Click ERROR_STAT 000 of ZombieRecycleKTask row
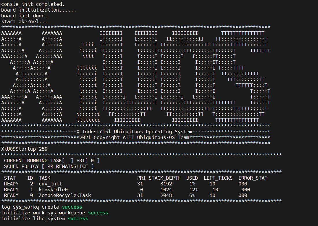The height and width of the screenshot is (226, 318). [x=243, y=196]
